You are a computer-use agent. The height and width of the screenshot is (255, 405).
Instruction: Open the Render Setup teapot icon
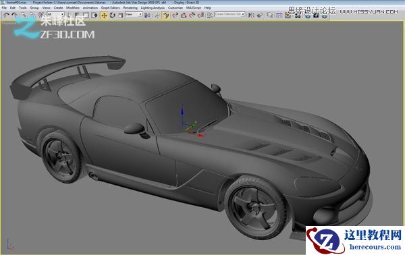point(307,16)
